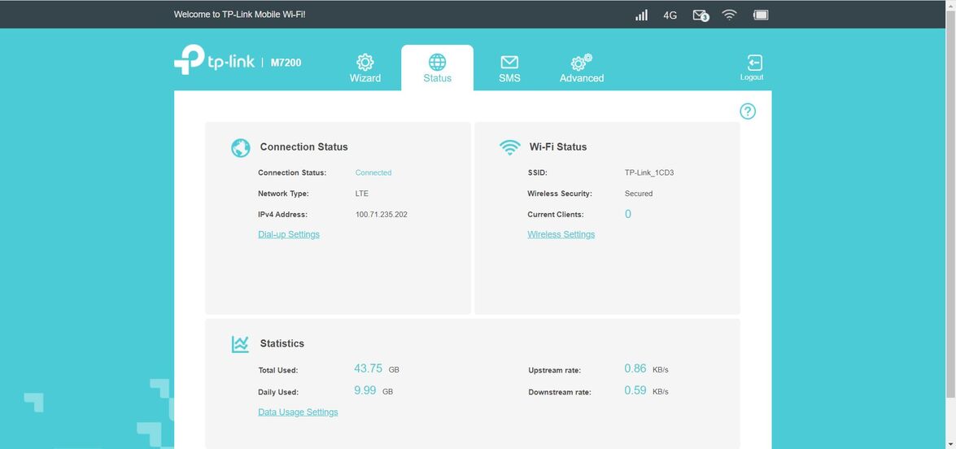The image size is (956, 449).
Task: Open Wireless Settings link
Action: pyautogui.click(x=561, y=234)
